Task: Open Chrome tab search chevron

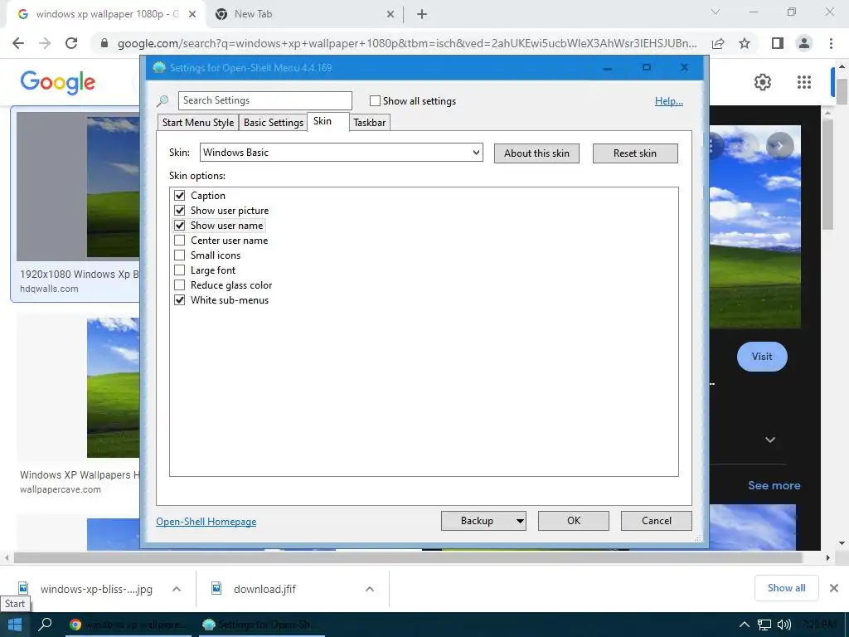Action: pyautogui.click(x=716, y=12)
